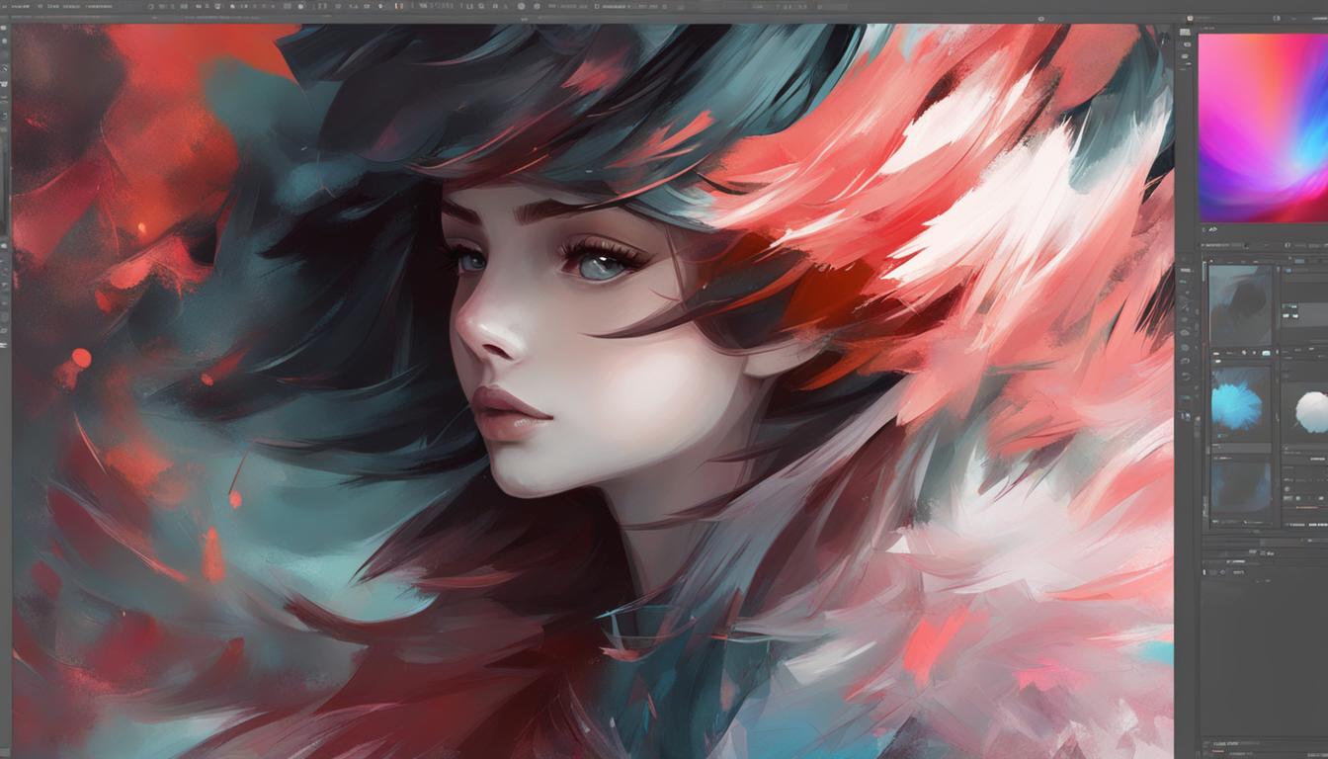The image size is (1328, 759).
Task: Click the color picker icon above the gradient preview
Action: click(x=1191, y=17)
